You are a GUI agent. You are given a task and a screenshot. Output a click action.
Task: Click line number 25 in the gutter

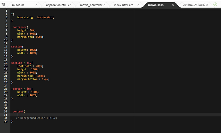pos(6,89)
